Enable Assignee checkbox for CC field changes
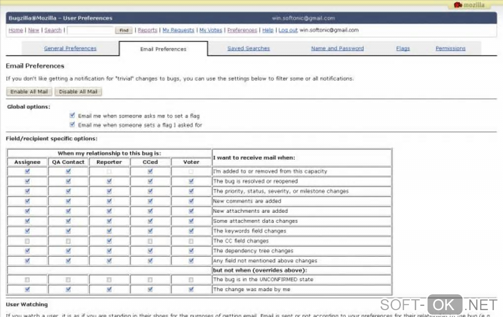 [x=27, y=241]
